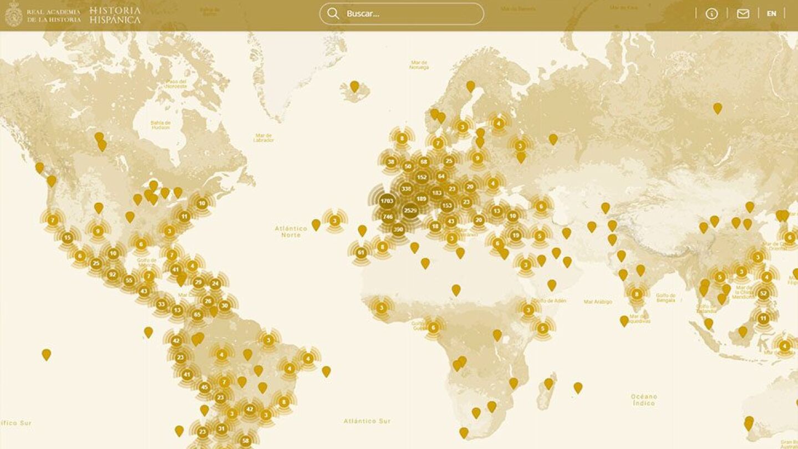Expand the 92 cluster in Mexico
798x449 pixels.
pos(113,274)
